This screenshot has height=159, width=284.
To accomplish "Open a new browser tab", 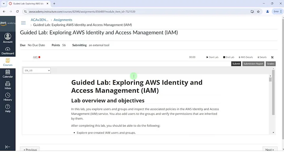I will point(54,4).
